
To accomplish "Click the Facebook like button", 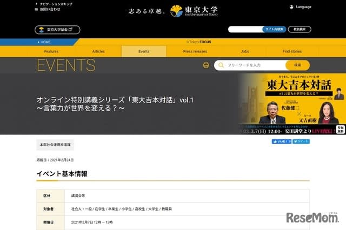I will coord(282,141).
